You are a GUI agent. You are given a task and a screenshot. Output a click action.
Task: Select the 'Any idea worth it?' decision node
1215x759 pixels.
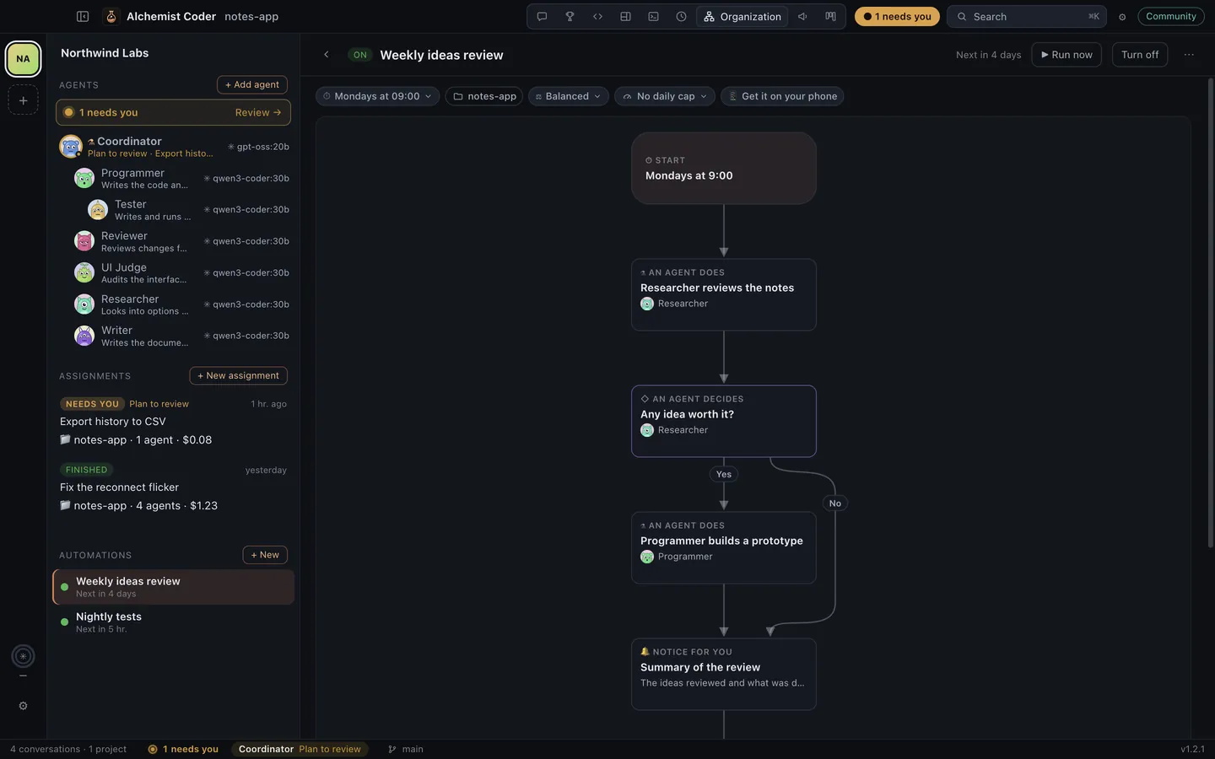pos(724,421)
